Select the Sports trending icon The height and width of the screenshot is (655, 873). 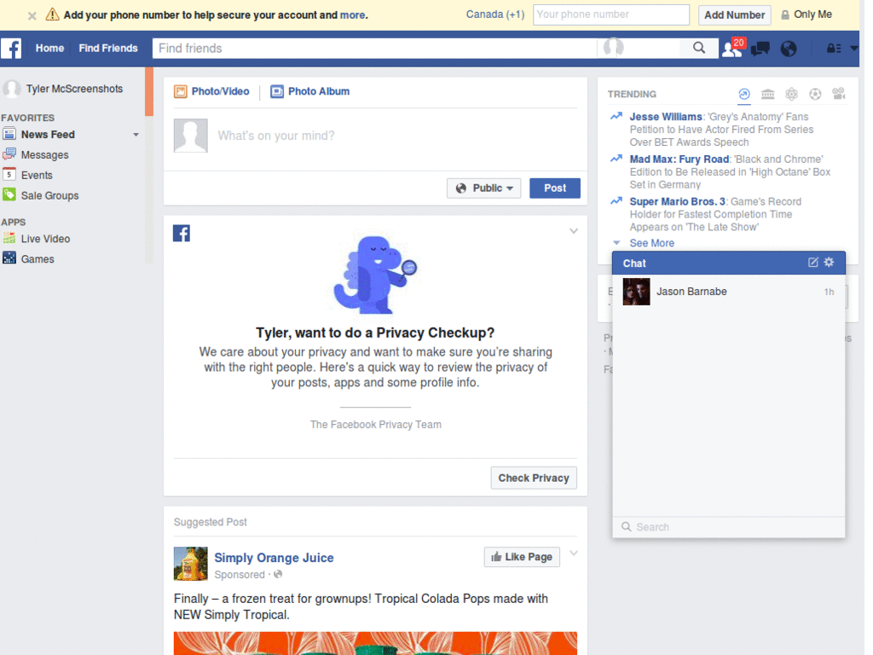click(815, 94)
